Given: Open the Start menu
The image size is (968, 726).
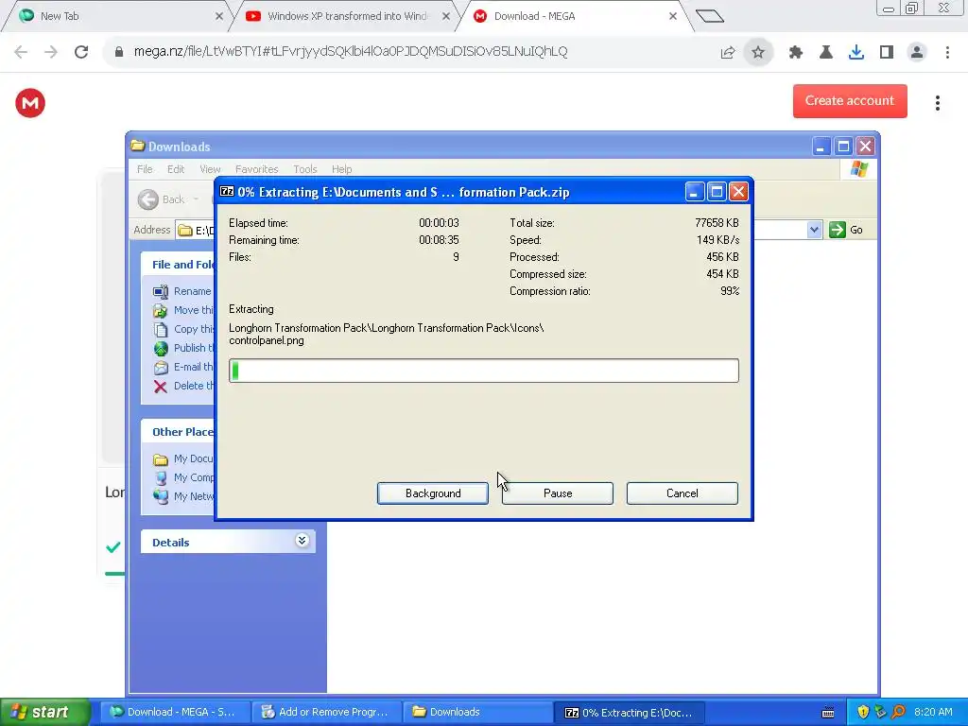Looking at the screenshot, I should (x=45, y=712).
